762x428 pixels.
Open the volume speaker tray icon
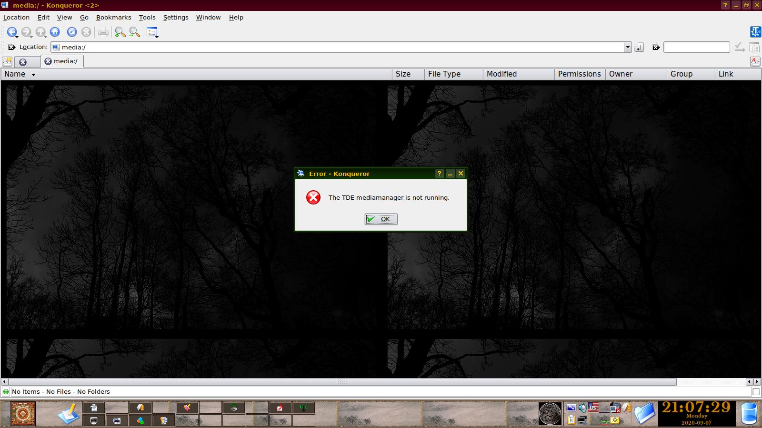(x=582, y=408)
